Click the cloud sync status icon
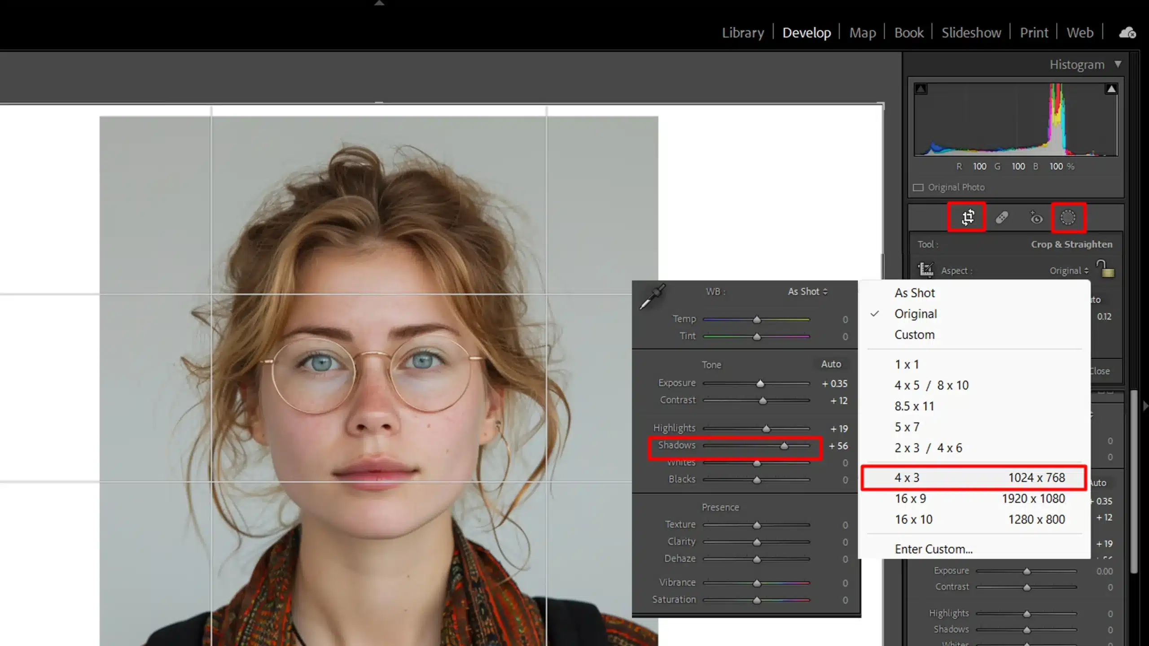 click(x=1127, y=33)
